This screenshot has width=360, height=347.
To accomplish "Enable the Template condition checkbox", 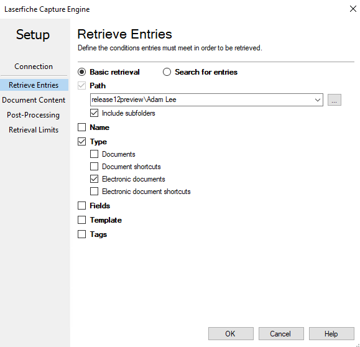I will pos(81,220).
